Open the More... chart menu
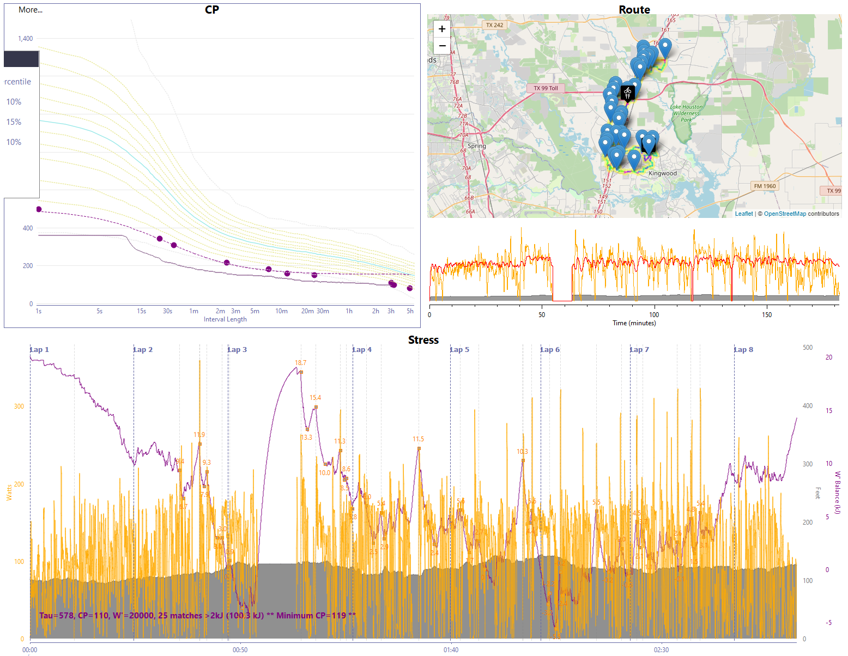 31,10
